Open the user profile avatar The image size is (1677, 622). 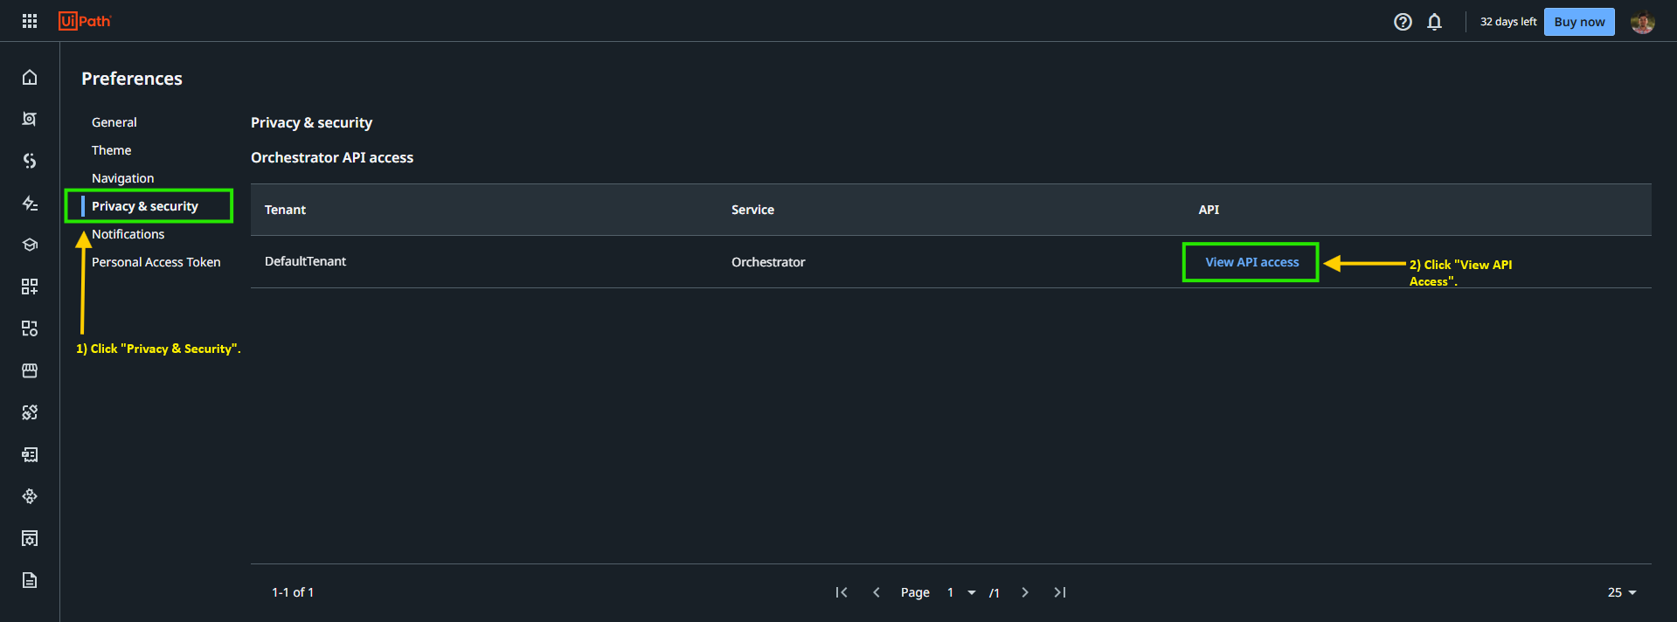coord(1642,22)
